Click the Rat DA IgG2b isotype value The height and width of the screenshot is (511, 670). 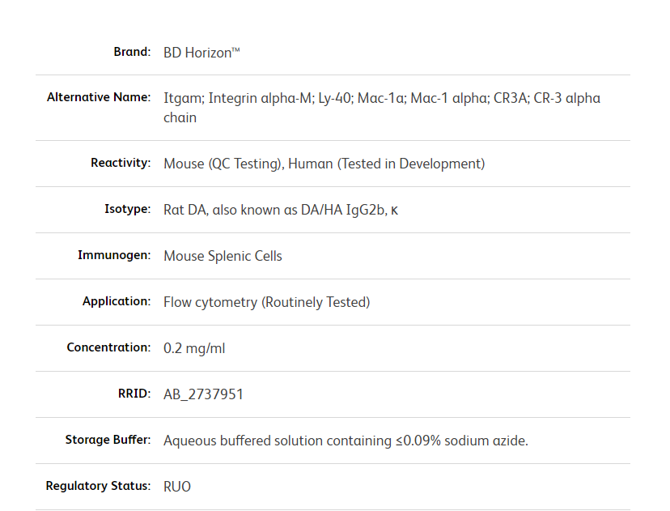coord(281,210)
